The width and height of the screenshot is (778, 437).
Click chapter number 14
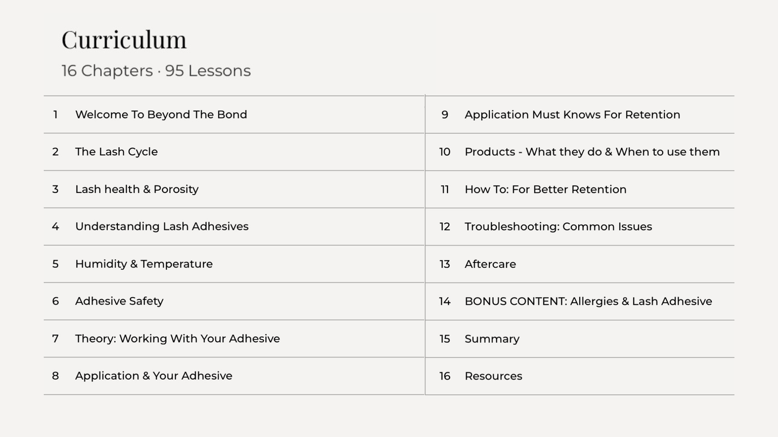coord(445,301)
